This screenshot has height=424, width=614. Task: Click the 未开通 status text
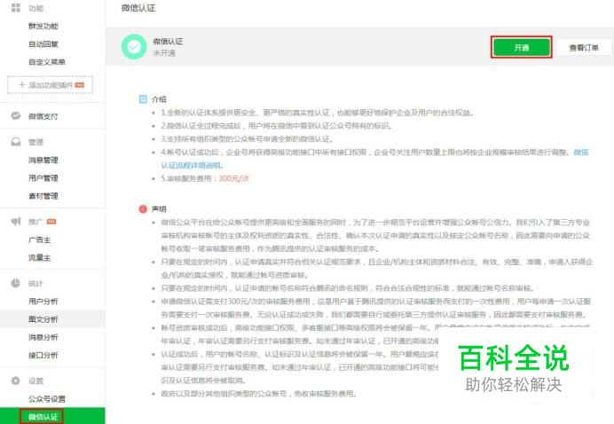click(163, 53)
